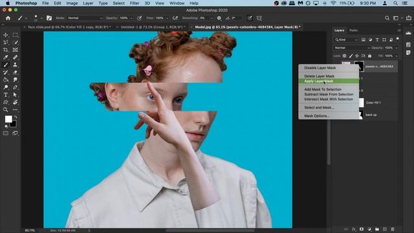Select the Quick Selection tool
Image resolution: width=414 pixels, height=233 pixels.
[16, 42]
